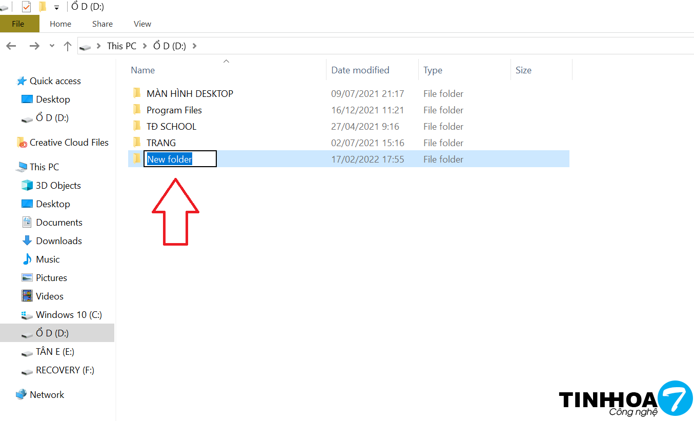Open the Recent locations dropdown arrow
Viewport: 694px width, 421px height.
(x=52, y=46)
